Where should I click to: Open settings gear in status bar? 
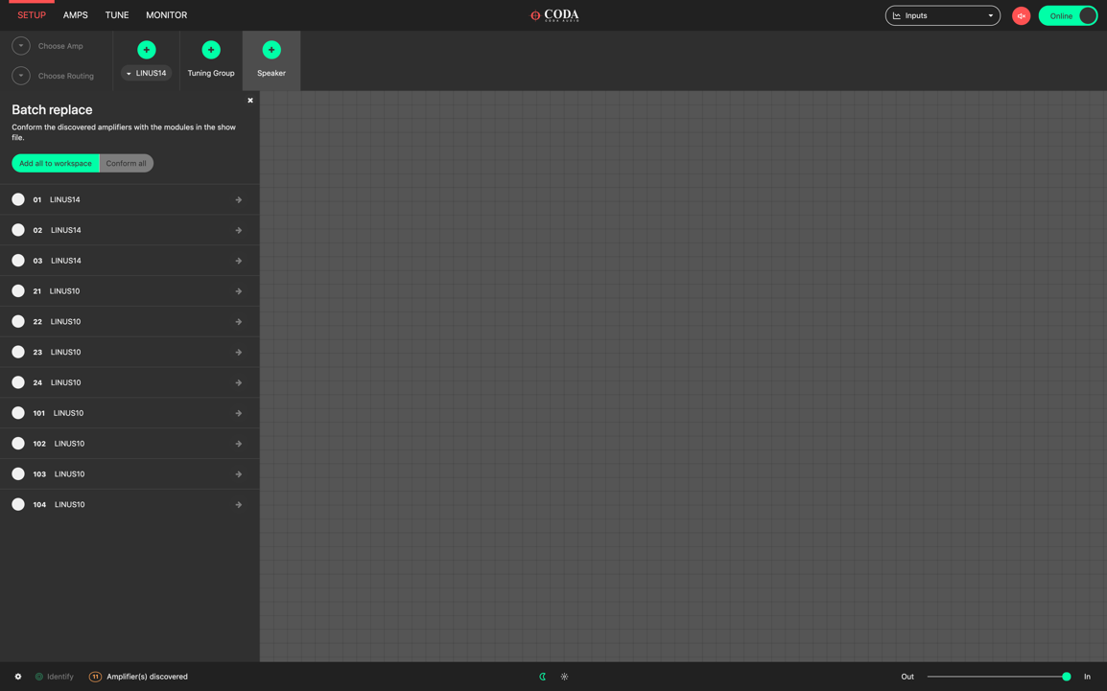click(x=18, y=677)
